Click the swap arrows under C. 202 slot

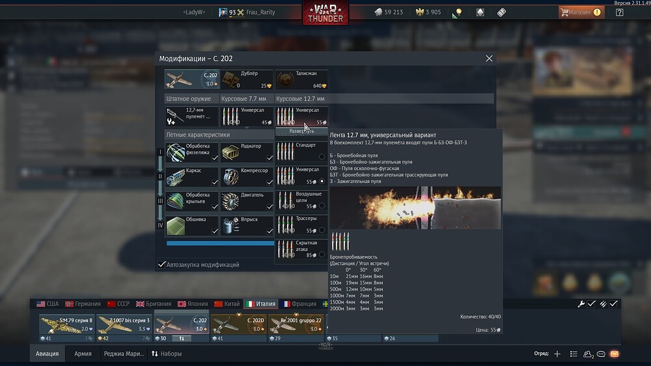tap(182, 339)
